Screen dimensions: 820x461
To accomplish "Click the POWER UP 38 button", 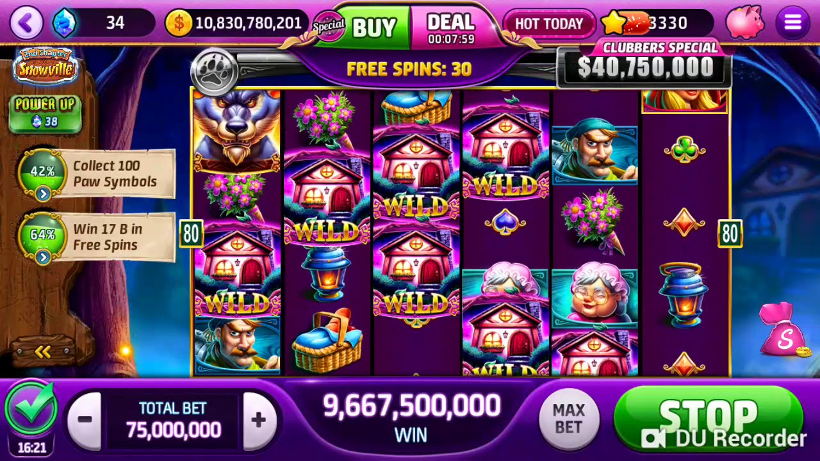I will [x=45, y=113].
